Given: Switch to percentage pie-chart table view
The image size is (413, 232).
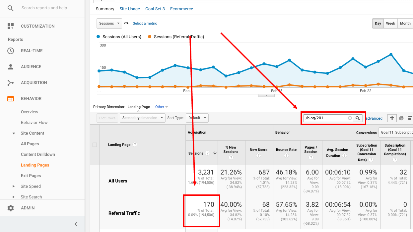Looking at the screenshot, I should click(x=401, y=118).
